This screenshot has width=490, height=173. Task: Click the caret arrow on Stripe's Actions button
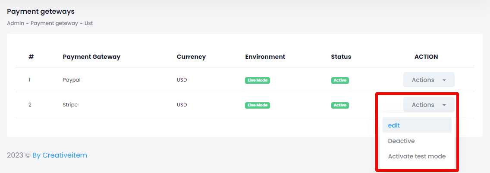(444, 105)
